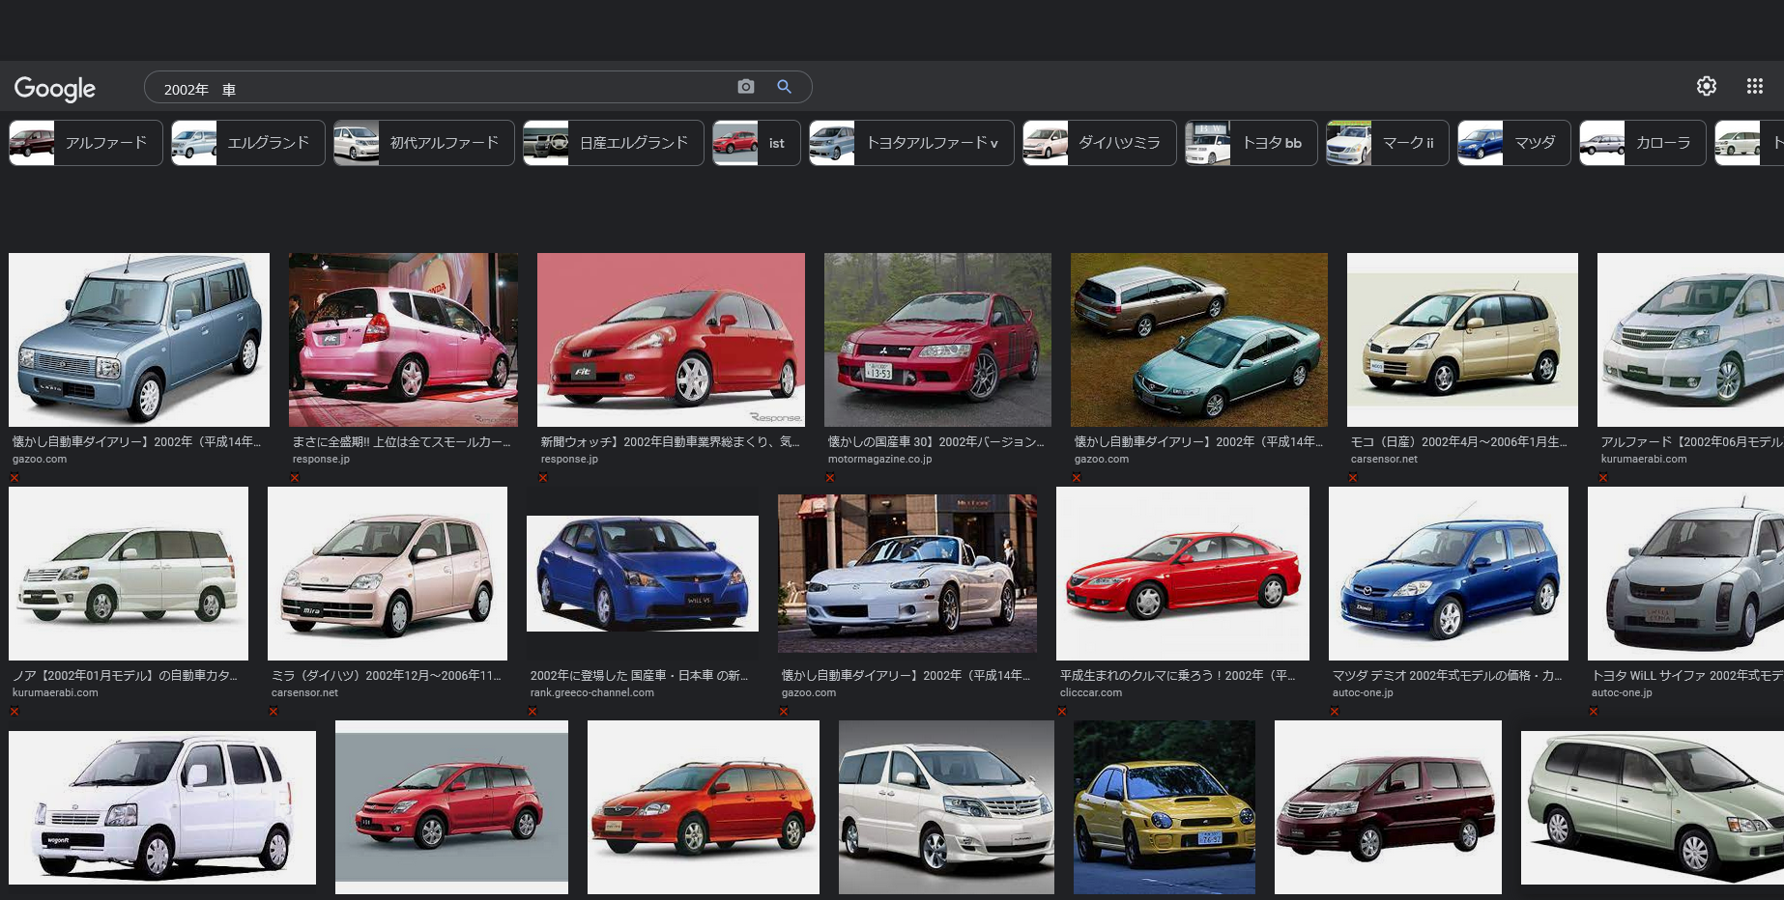1784x900 pixels.
Task: Click red X under blue Lapin image
Action: [x=14, y=478]
